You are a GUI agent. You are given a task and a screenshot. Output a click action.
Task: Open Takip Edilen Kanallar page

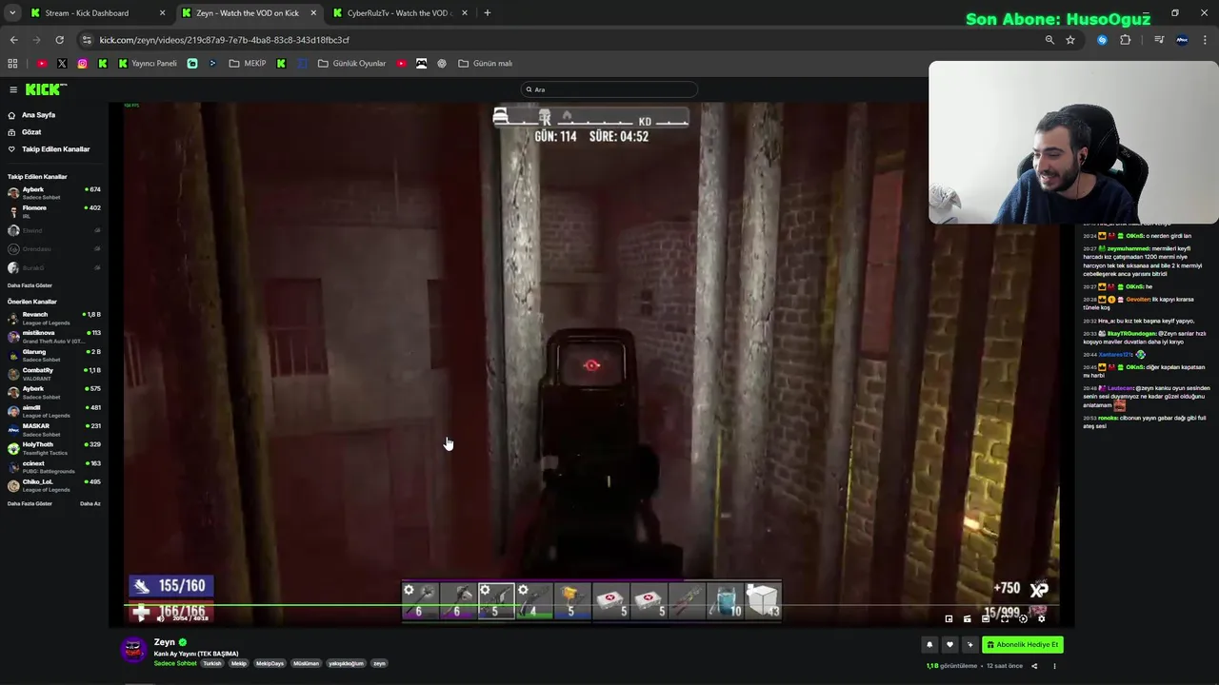coord(50,149)
